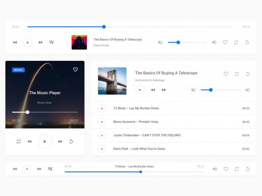Click the top player volume slider knob
The width and height of the screenshot is (262, 196).
pos(178,42)
